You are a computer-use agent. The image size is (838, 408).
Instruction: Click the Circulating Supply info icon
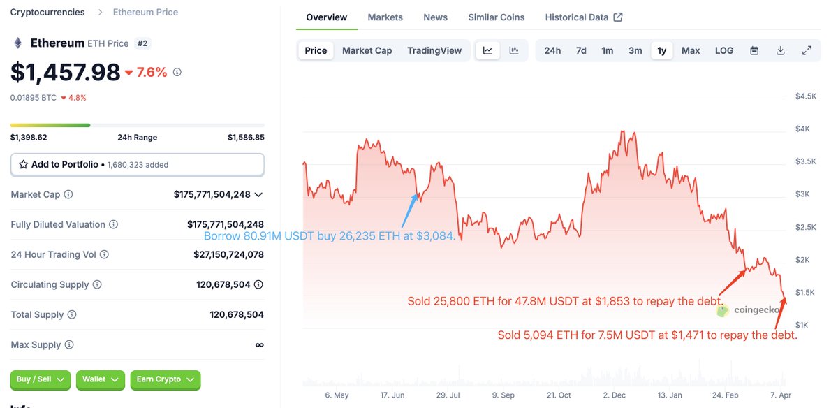coord(97,285)
